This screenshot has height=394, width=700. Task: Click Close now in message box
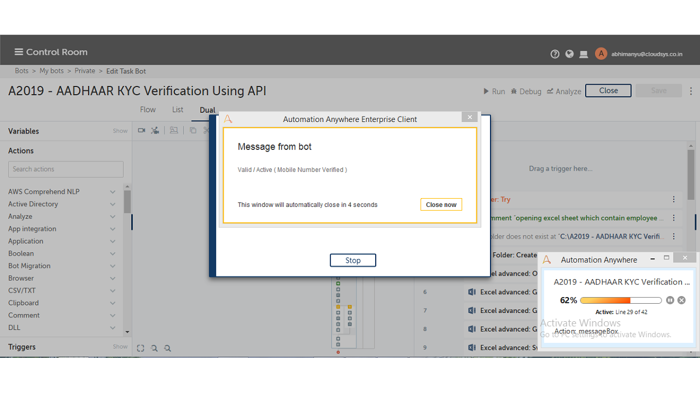tap(441, 205)
